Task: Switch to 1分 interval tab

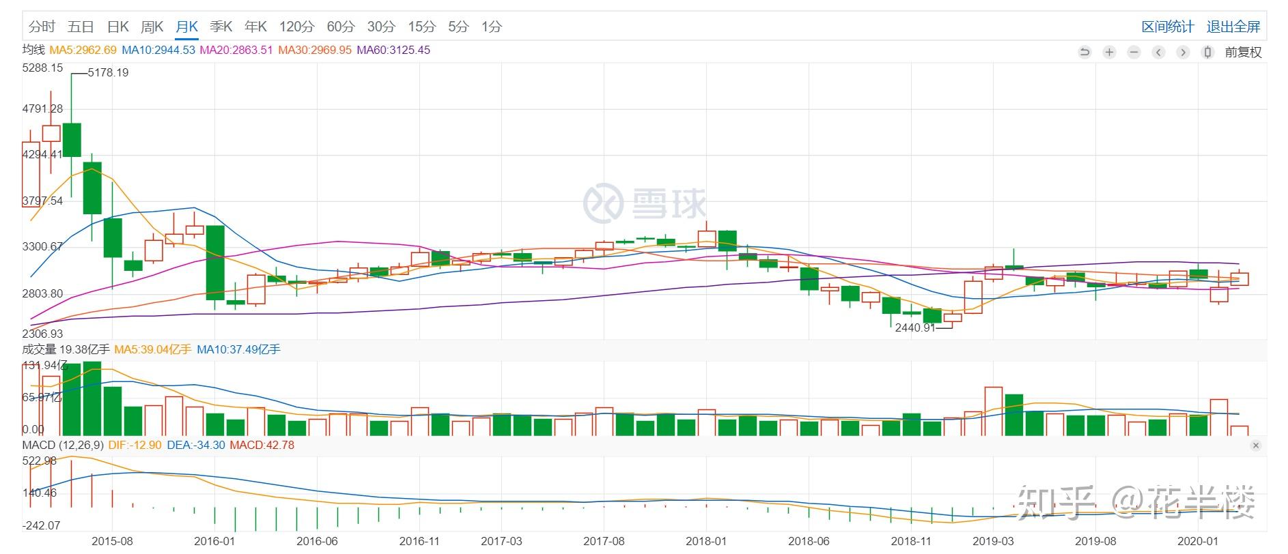Action: click(x=491, y=27)
